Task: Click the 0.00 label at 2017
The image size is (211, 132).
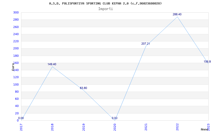Action: [21, 118]
